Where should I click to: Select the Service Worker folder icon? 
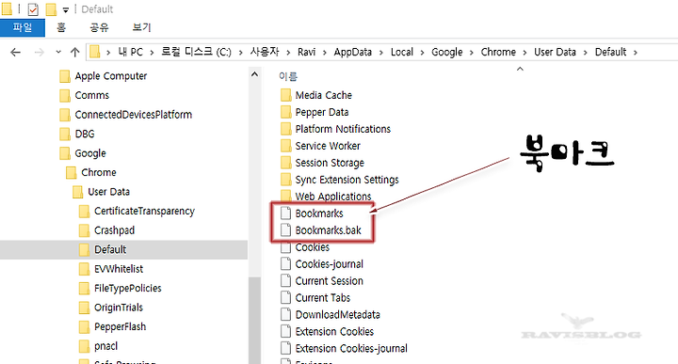point(286,146)
